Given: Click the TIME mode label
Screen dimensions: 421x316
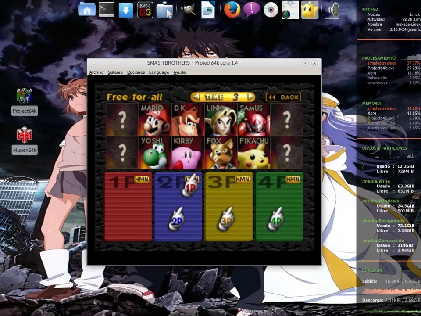Looking at the screenshot, I should (214, 97).
